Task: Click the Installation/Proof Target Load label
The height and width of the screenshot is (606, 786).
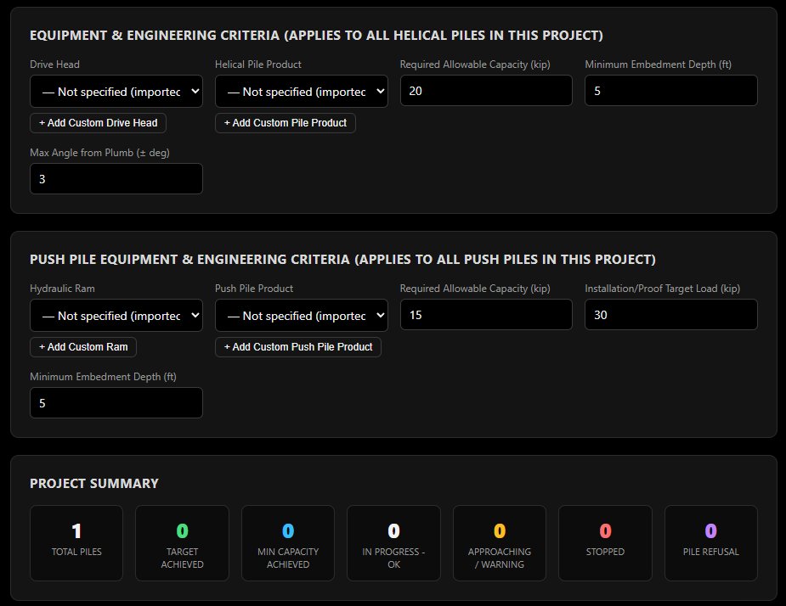Action: 662,289
